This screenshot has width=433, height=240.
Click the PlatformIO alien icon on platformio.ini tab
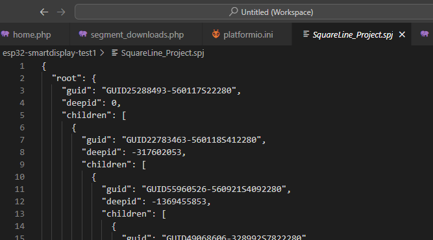[x=216, y=34]
